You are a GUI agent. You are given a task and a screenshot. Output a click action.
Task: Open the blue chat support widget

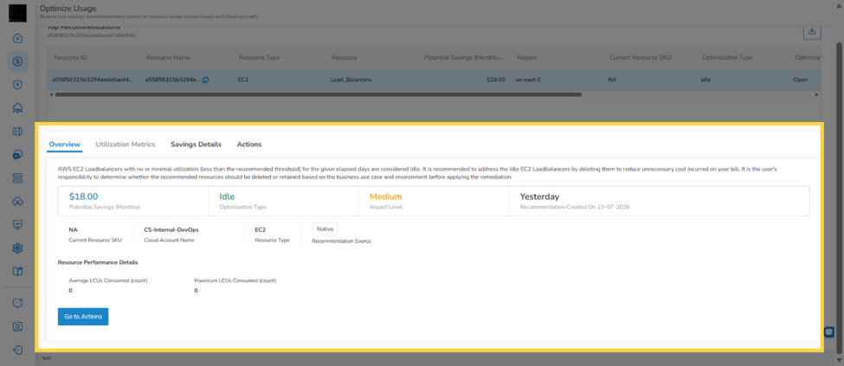829,332
